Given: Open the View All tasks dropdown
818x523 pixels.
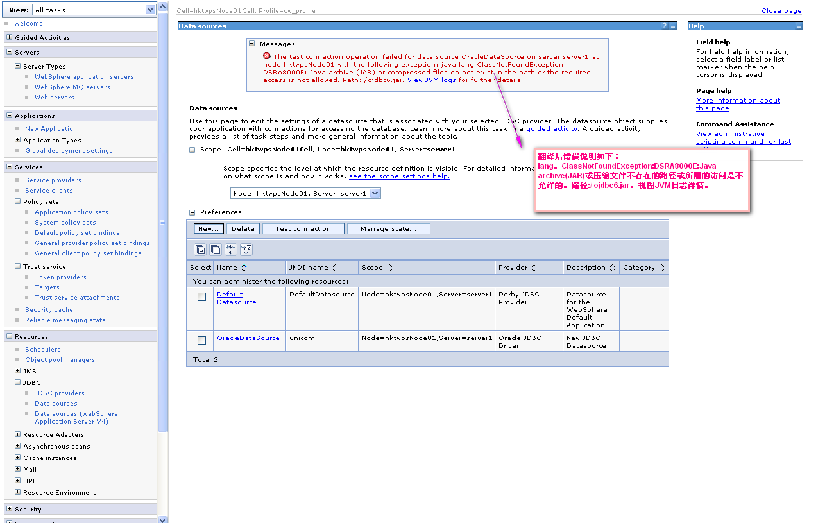Looking at the screenshot, I should pyautogui.click(x=94, y=10).
